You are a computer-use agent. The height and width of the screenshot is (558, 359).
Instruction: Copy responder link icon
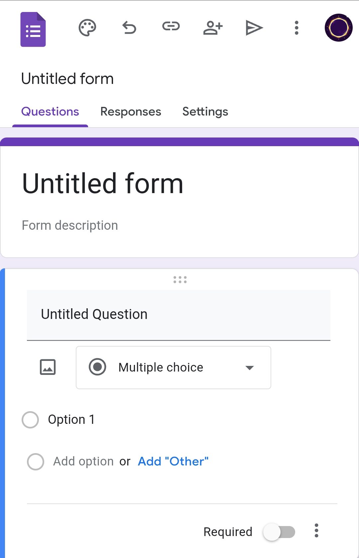[x=171, y=26]
